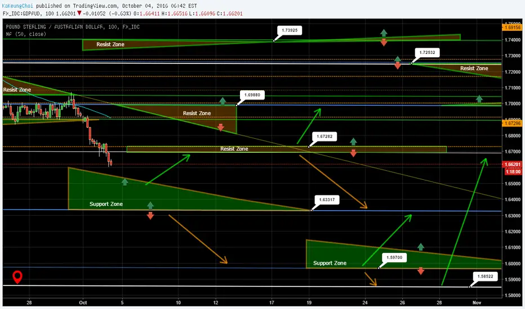Select the Resist Zone label in the yellow bar
Screen dimensions: 525x309
coord(234,149)
